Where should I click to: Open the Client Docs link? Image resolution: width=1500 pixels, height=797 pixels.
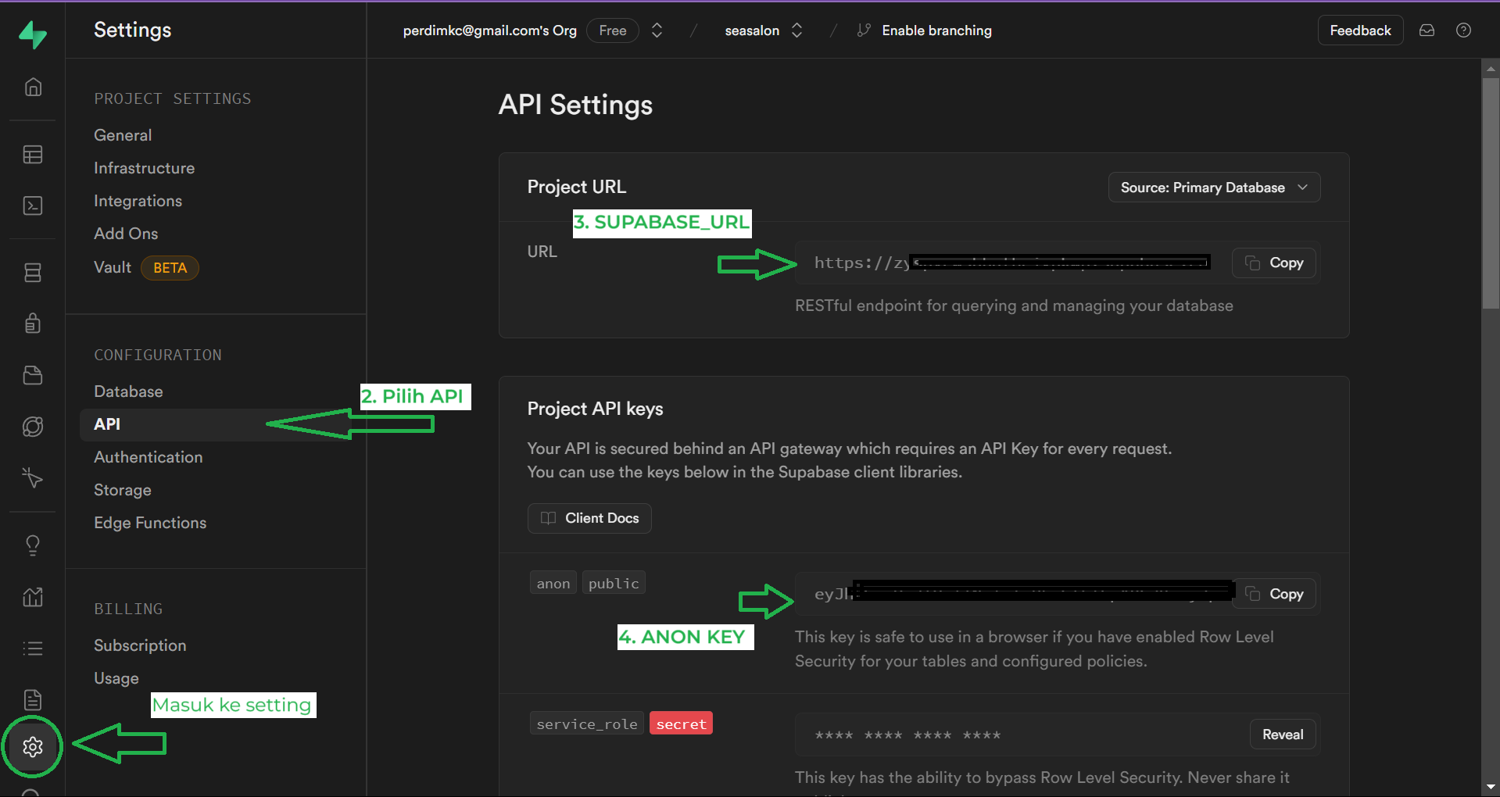[589, 518]
